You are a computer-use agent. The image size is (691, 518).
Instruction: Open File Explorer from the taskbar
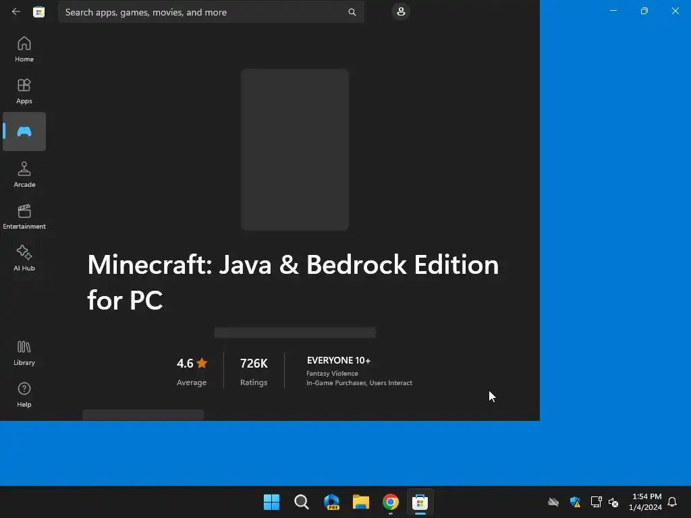pos(361,502)
